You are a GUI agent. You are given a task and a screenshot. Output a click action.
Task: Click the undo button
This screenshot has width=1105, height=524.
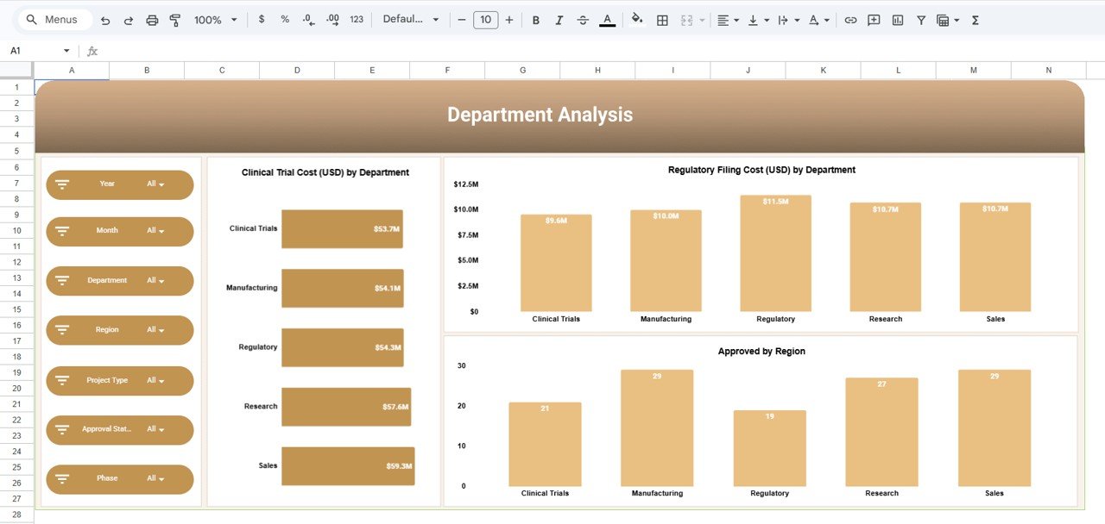[x=105, y=19]
